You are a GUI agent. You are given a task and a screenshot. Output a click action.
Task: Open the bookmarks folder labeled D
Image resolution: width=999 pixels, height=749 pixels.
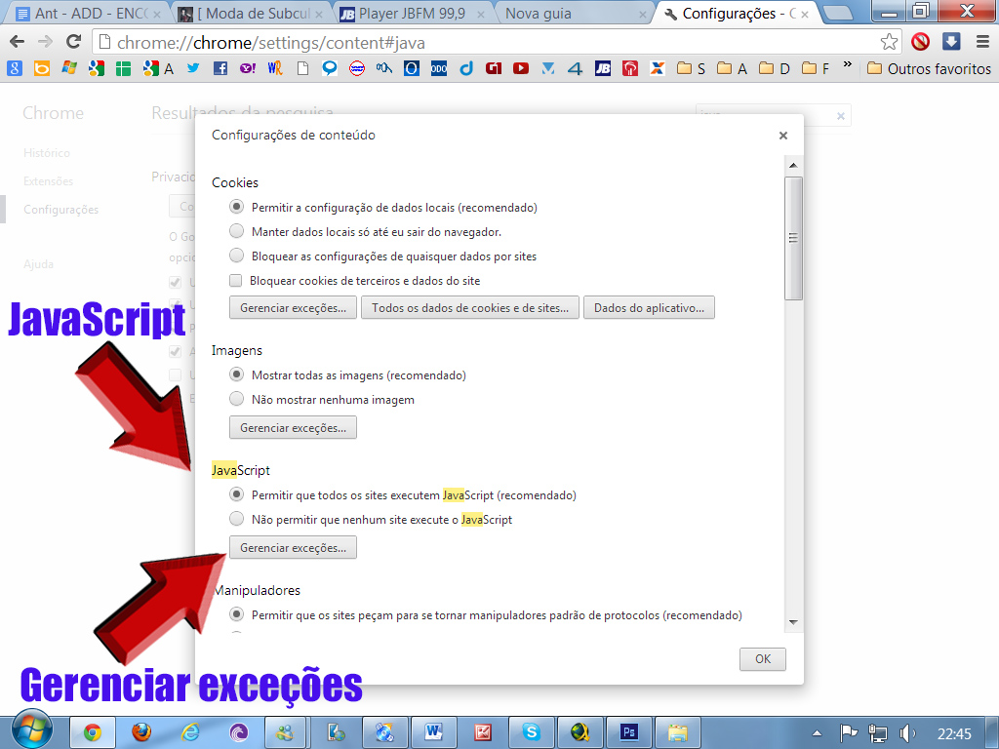[x=774, y=68]
